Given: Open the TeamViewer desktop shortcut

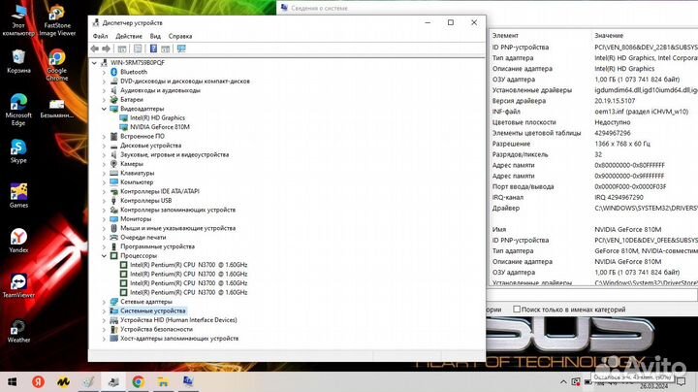Looking at the screenshot, I should pos(18,285).
